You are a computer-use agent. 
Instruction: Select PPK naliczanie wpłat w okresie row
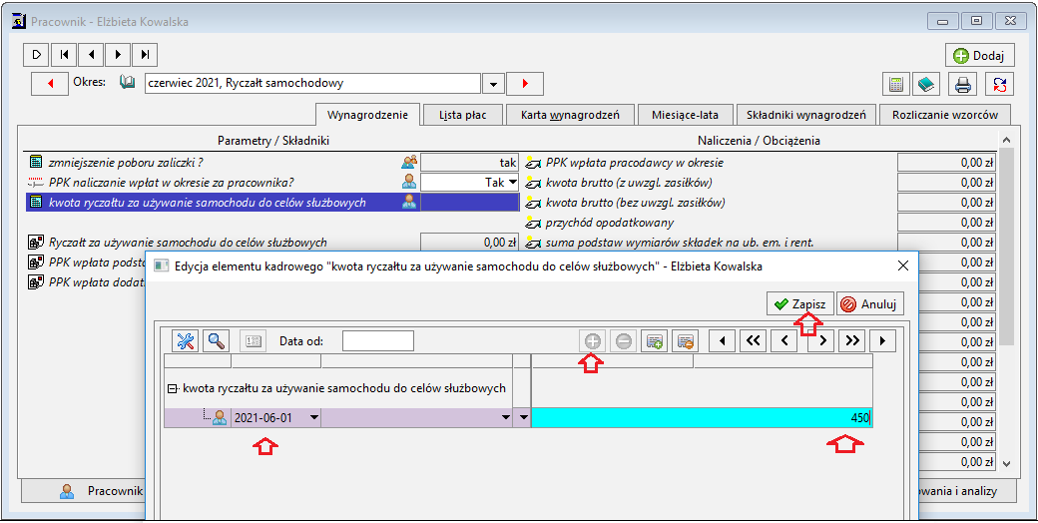click(x=271, y=182)
